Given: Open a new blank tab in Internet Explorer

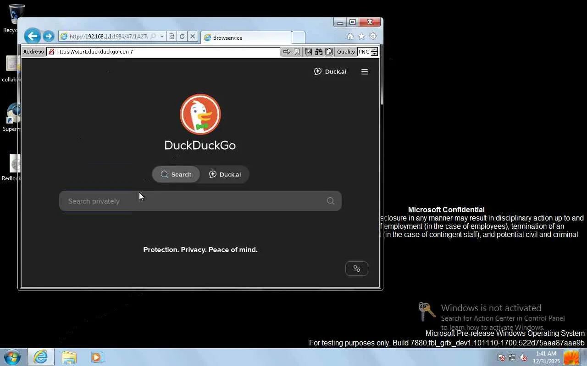Looking at the screenshot, I should (298, 38).
